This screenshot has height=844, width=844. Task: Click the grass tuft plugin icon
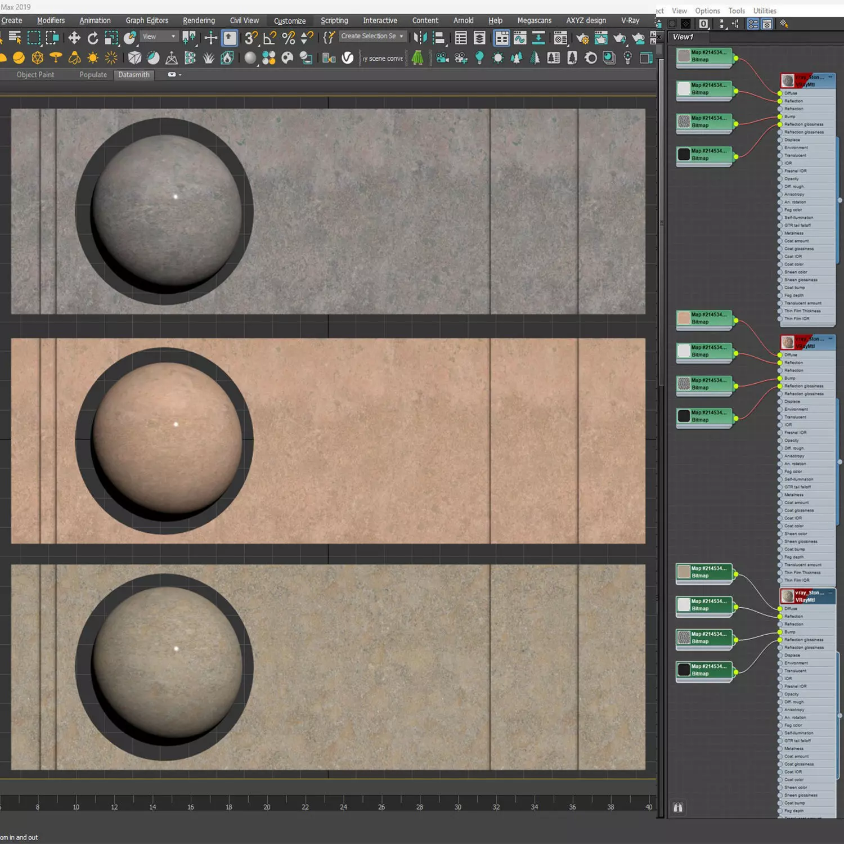click(x=209, y=58)
